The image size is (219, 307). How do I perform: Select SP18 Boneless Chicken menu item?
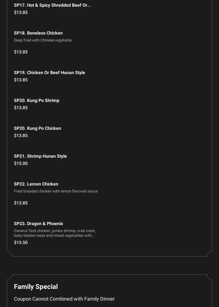(x=38, y=33)
